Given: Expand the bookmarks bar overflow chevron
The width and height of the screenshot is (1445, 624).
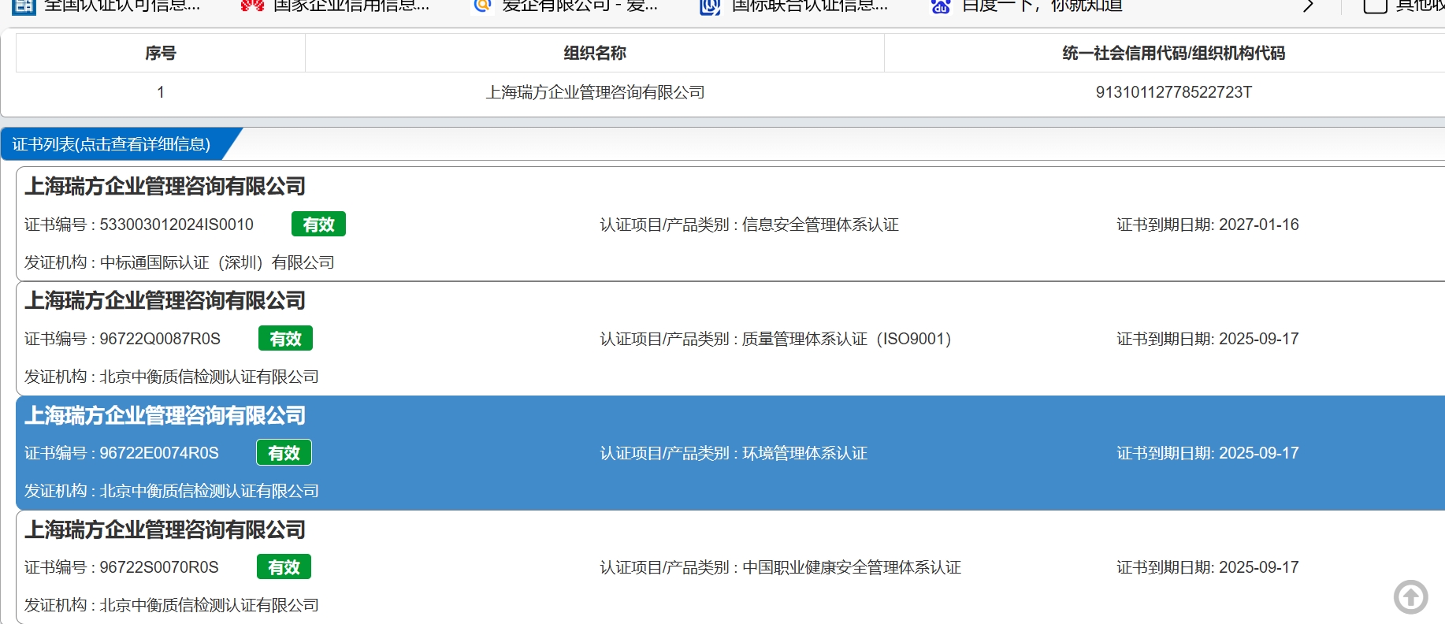Looking at the screenshot, I should coord(1308,6).
